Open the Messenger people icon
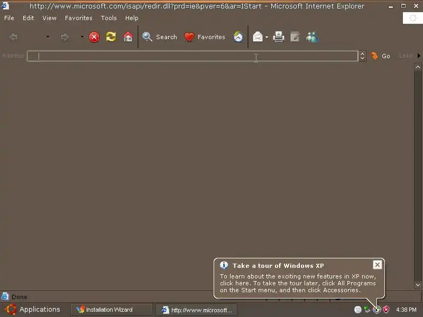 pyautogui.click(x=312, y=37)
